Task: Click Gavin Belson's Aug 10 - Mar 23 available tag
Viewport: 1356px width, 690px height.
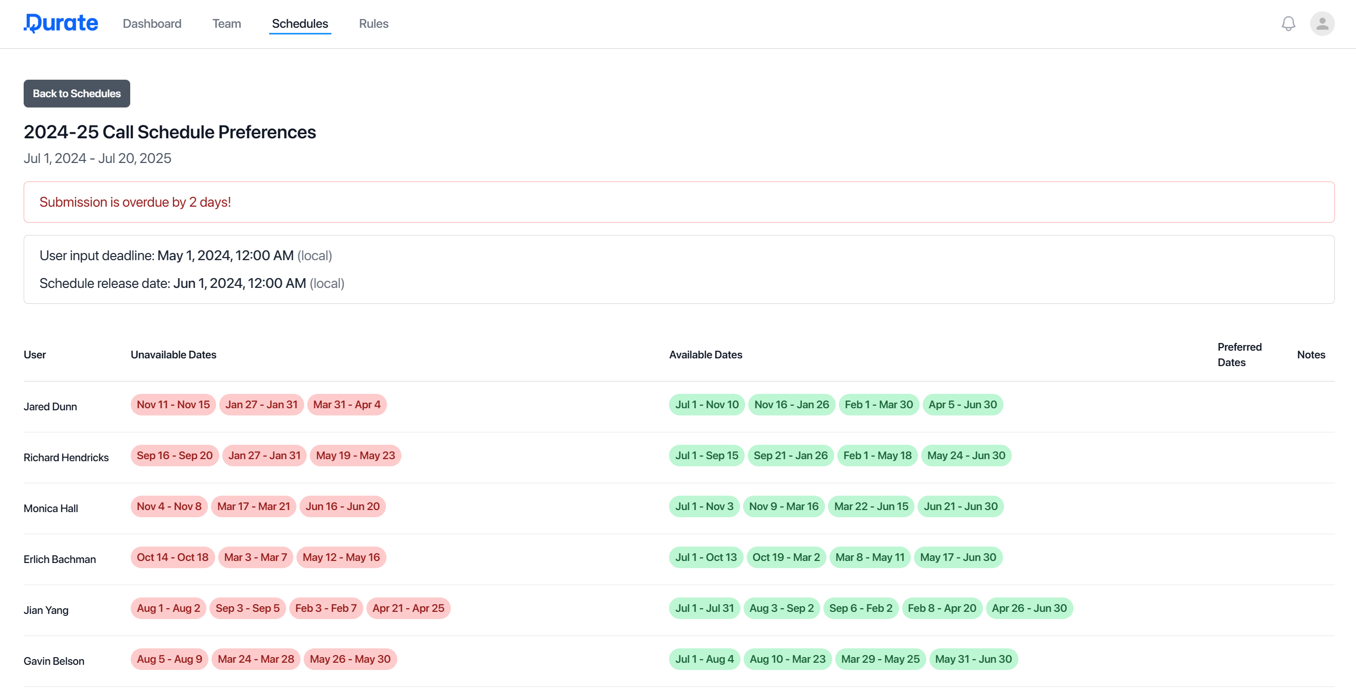Action: [787, 659]
